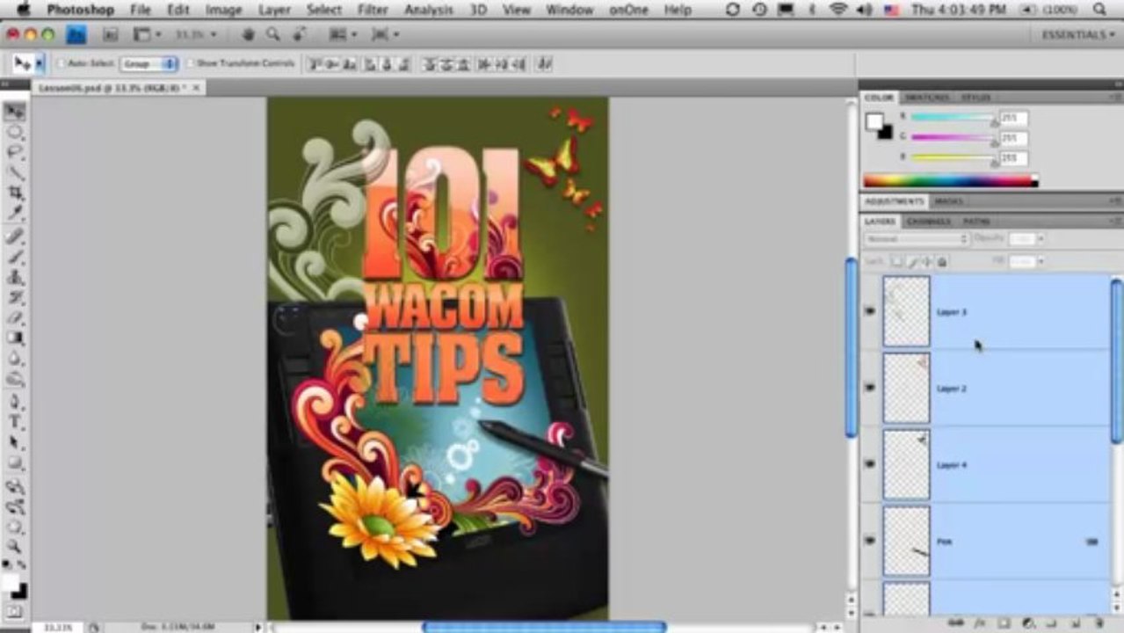Screen dimensions: 1124x633
Task: Open the Essentials workspace dropdown
Action: pyautogui.click(x=1078, y=34)
